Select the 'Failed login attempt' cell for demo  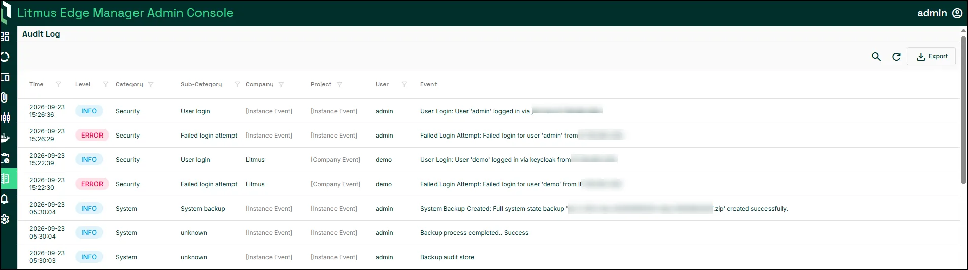coord(209,184)
